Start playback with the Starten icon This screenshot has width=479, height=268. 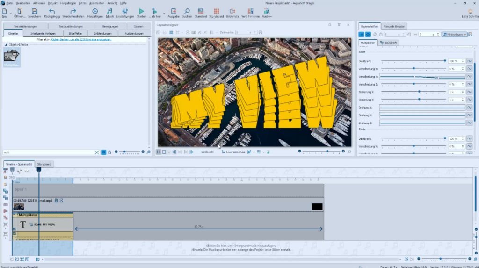pyautogui.click(x=141, y=11)
